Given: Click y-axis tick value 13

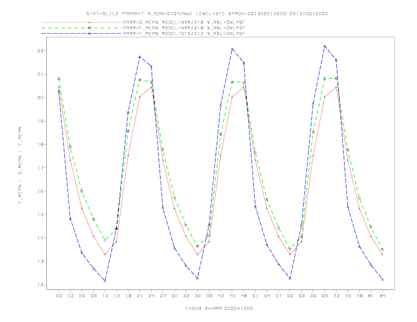Looking at the screenshot, I should [x=41, y=261].
